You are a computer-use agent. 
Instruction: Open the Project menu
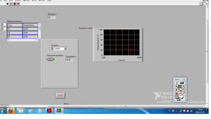pyautogui.click(x=18, y=0)
